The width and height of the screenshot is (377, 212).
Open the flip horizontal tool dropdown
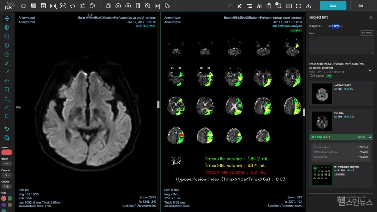point(53,6)
